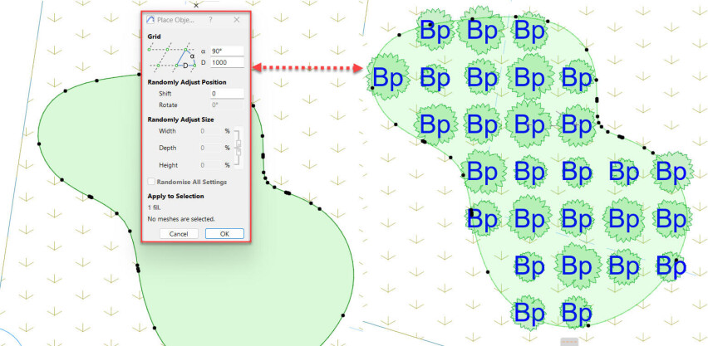Toggle the chain link for size proportions
The height and width of the screenshot is (346, 708).
point(238,148)
